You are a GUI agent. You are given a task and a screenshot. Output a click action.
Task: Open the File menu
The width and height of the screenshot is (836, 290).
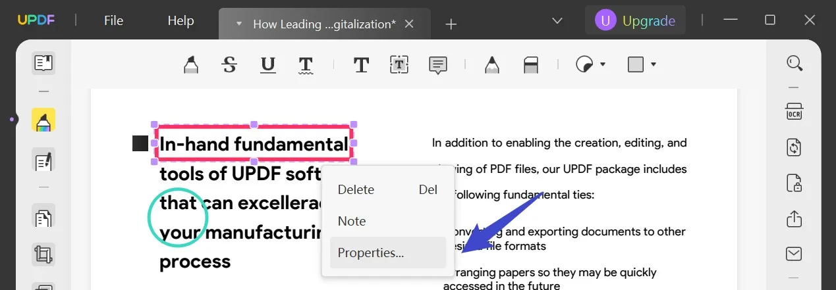pyautogui.click(x=113, y=20)
